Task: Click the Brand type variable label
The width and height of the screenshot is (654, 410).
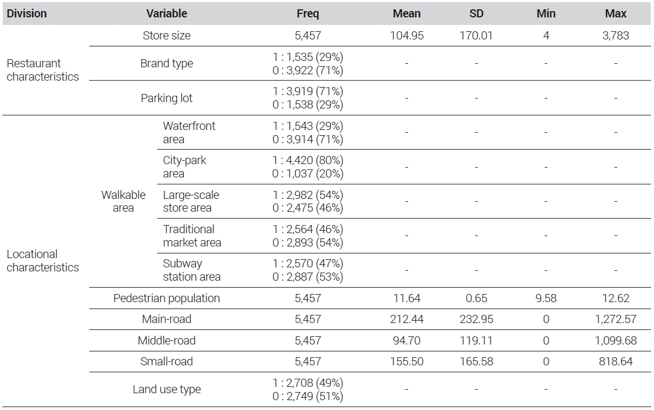Action: point(166,63)
